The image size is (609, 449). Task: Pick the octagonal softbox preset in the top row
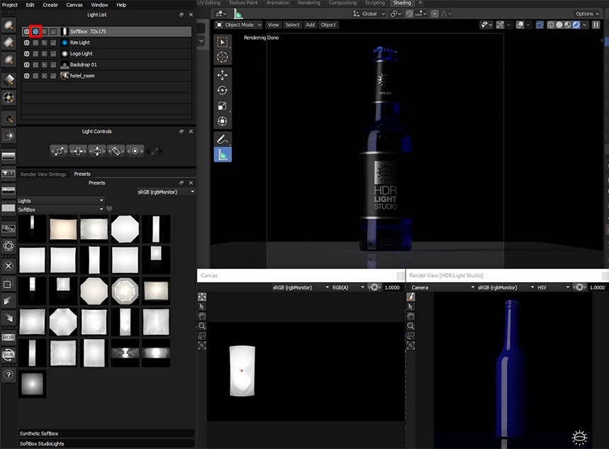125,229
